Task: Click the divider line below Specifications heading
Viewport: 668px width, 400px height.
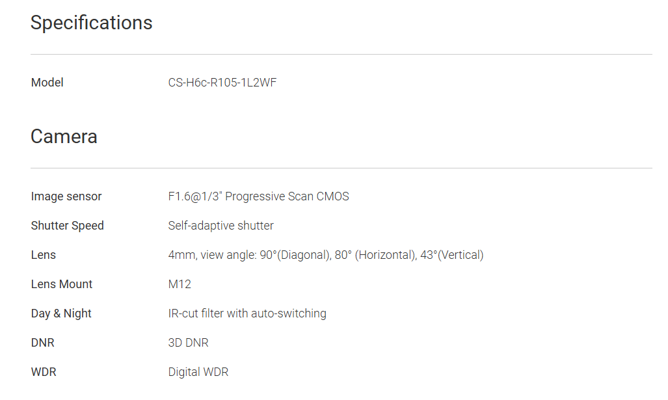Action: 341,54
